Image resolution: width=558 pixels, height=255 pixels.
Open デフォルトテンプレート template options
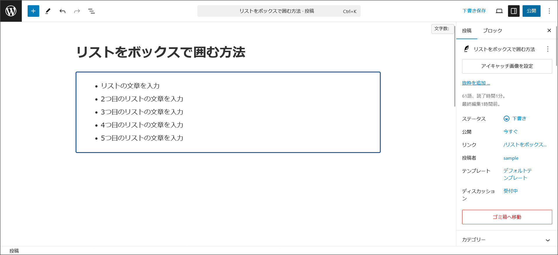point(518,174)
